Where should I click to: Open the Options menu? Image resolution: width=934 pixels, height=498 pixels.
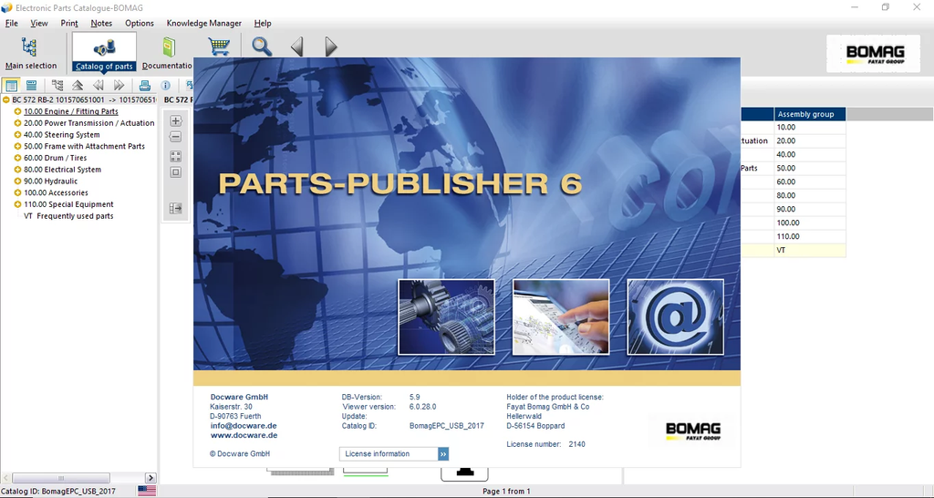pyautogui.click(x=140, y=23)
